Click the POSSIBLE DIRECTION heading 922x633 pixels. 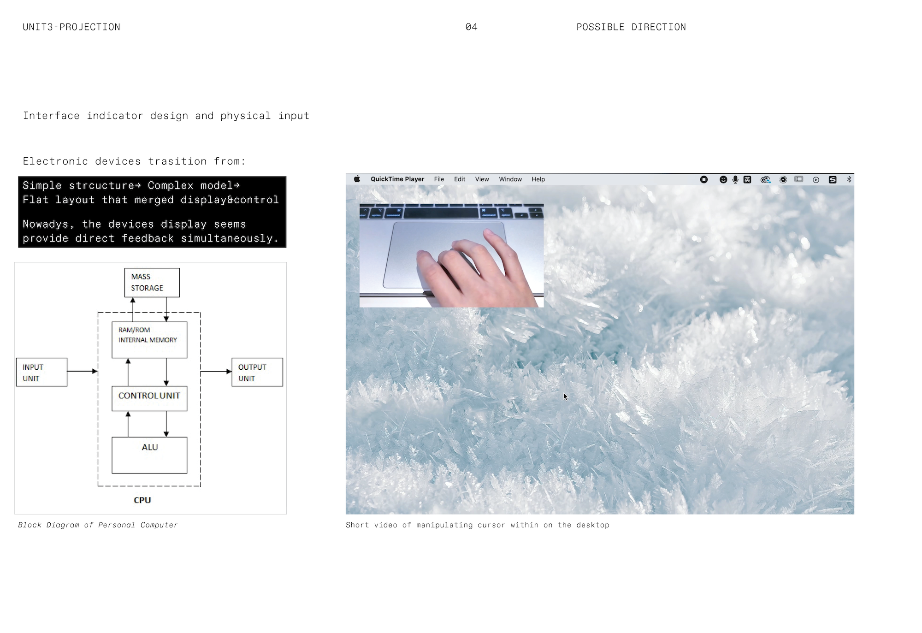pos(631,27)
